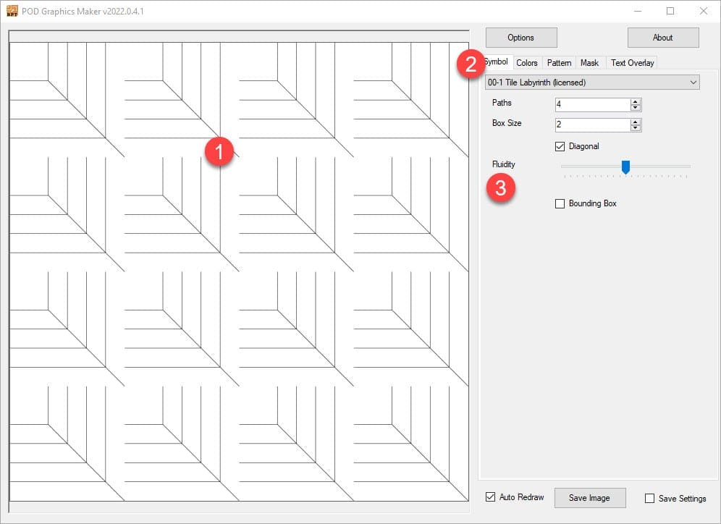
Task: Click the Fluidity slider handle
Action: tap(625, 167)
